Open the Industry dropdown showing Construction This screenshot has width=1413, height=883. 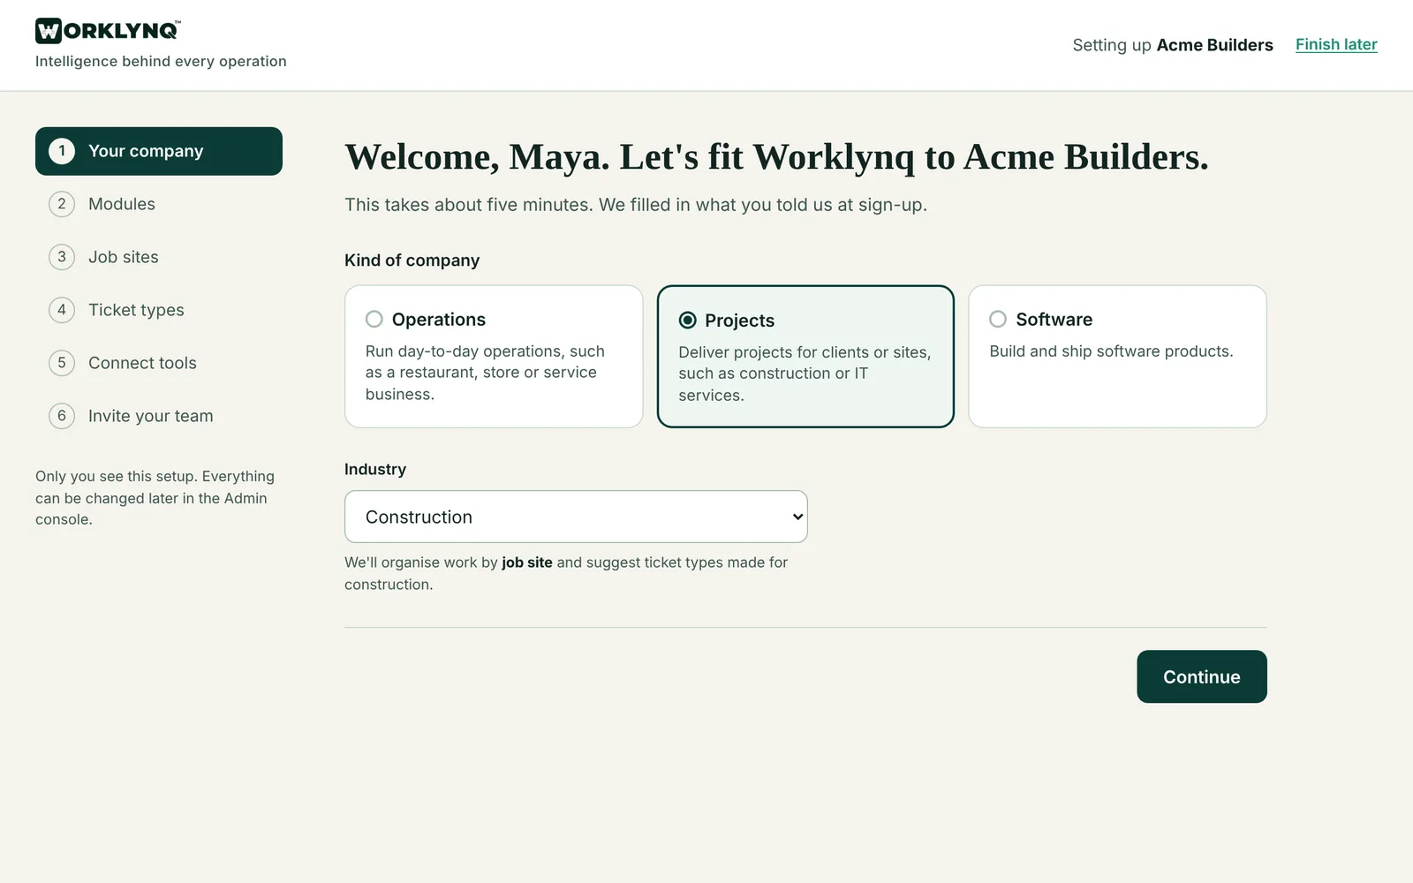(576, 517)
